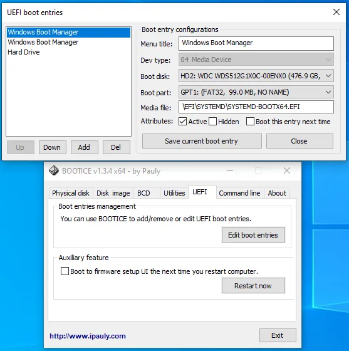The height and width of the screenshot is (351, 349).
Task: Click the Exit button in BOOTICE
Action: pyautogui.click(x=278, y=335)
